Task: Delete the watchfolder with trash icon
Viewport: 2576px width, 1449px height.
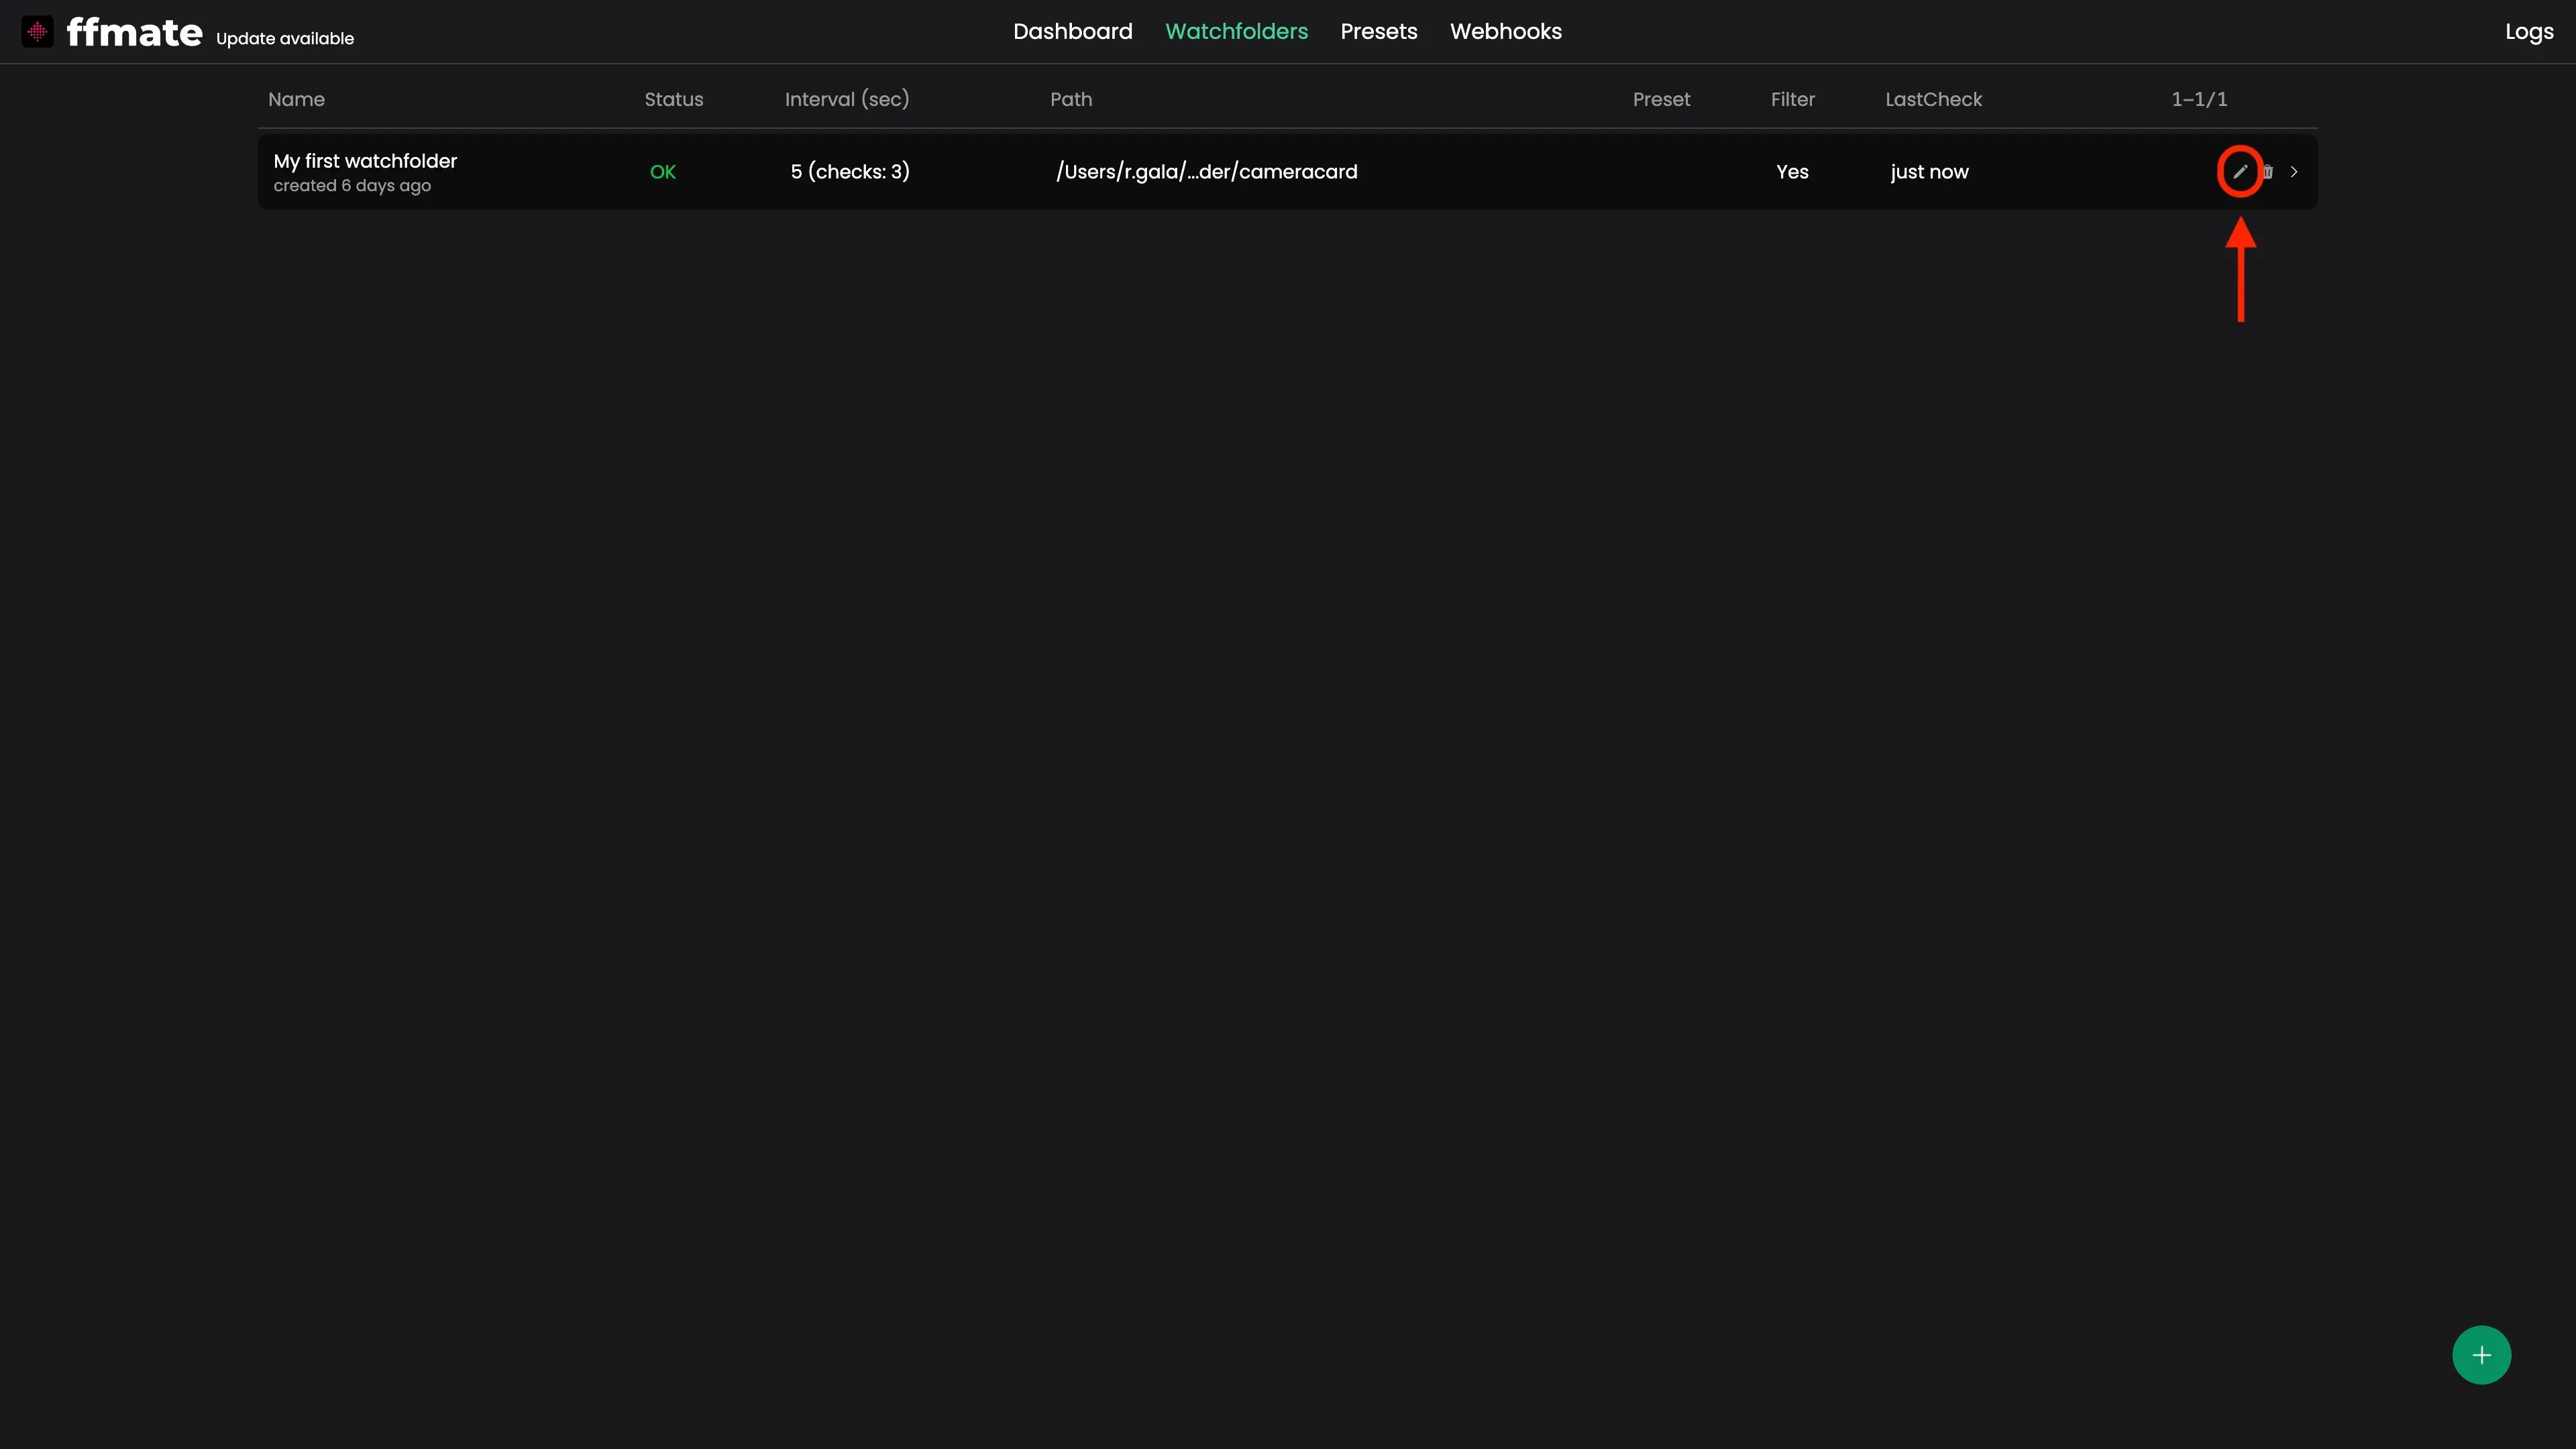Action: (x=2267, y=172)
